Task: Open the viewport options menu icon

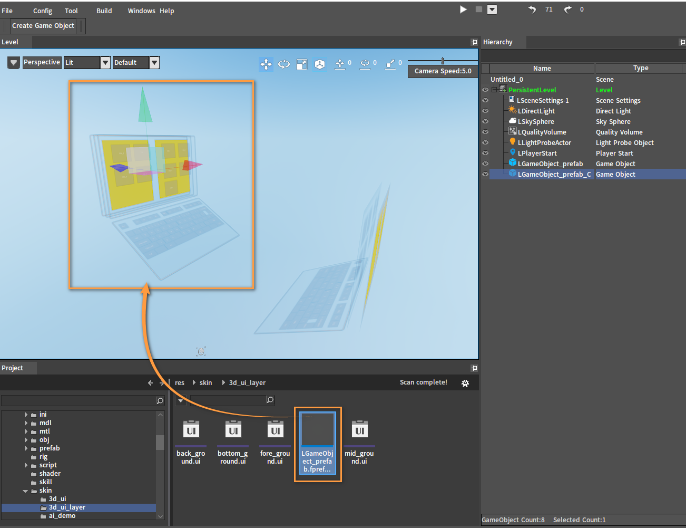Action: click(14, 63)
